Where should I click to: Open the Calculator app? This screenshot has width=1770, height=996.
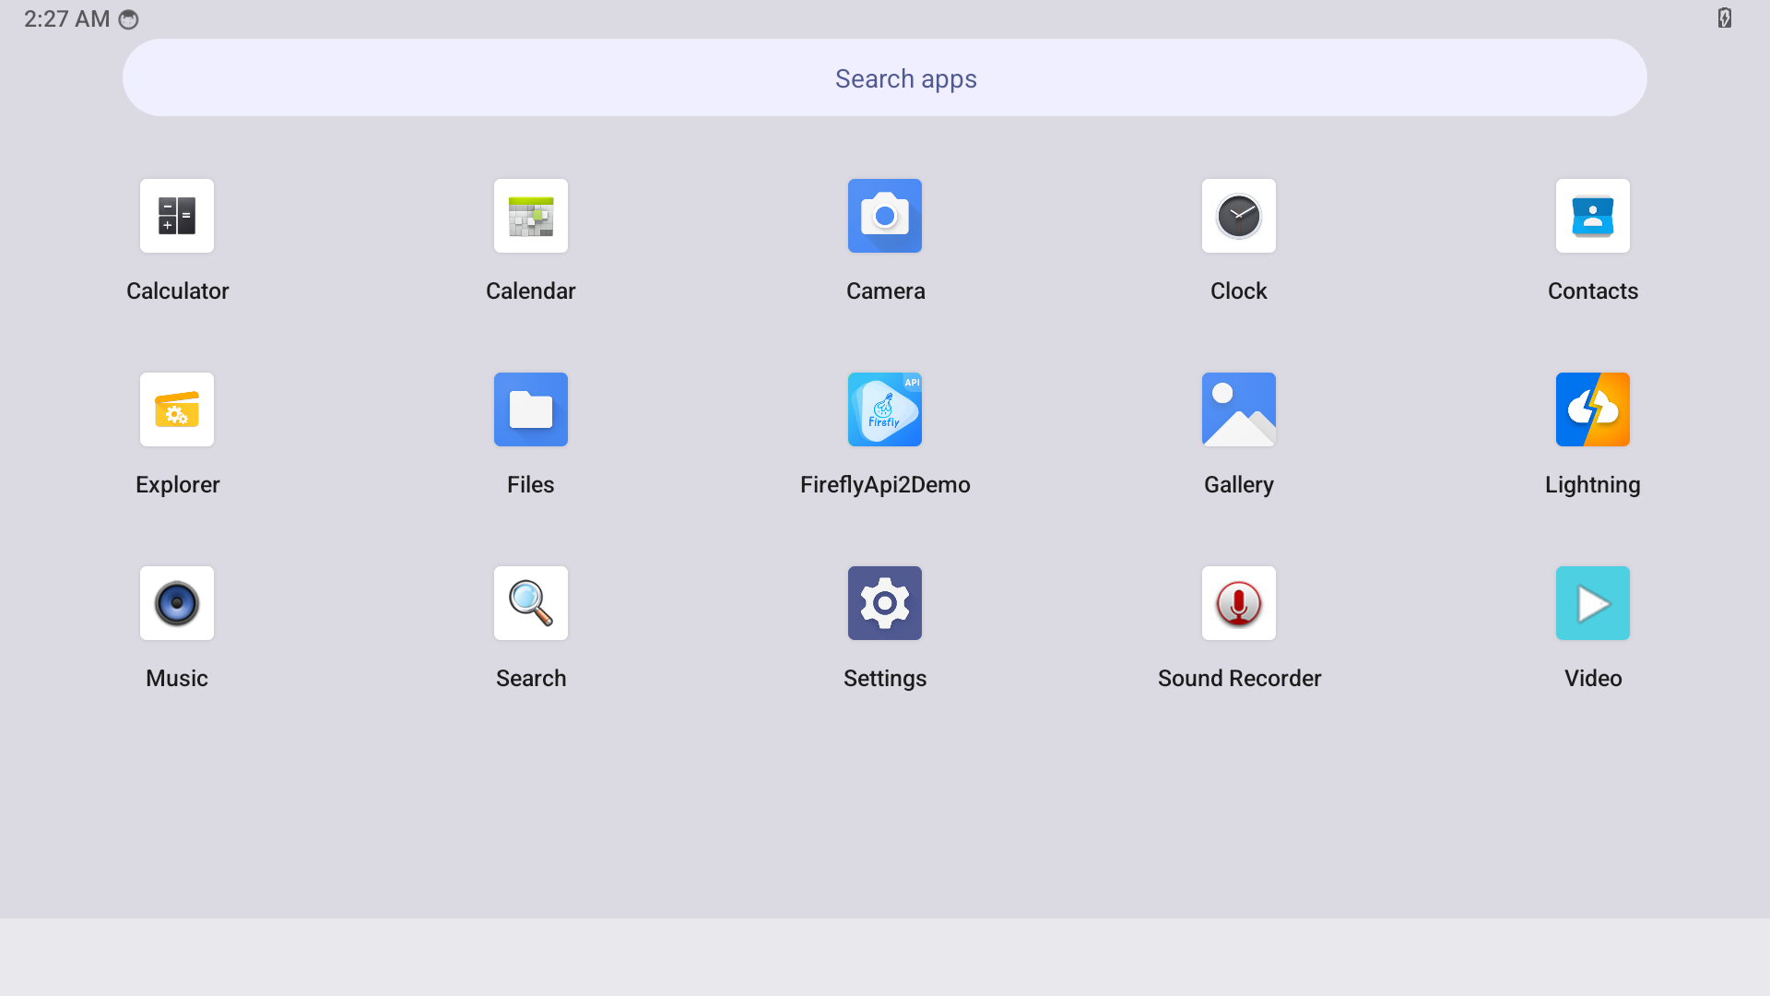click(177, 216)
